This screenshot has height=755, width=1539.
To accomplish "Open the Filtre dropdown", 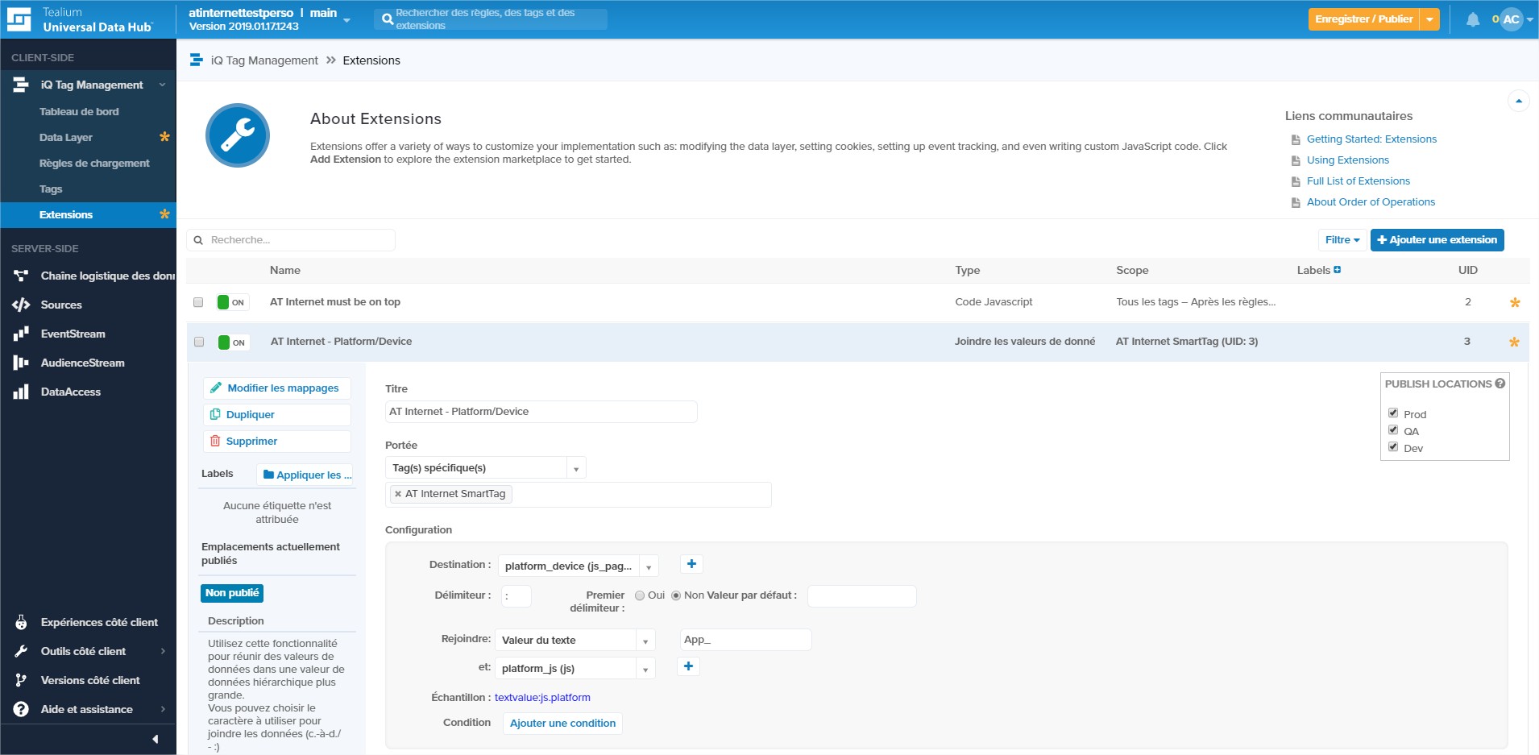I will (1342, 240).
